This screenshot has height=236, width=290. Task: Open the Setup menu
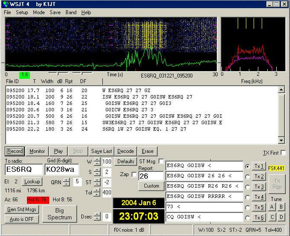(22, 12)
